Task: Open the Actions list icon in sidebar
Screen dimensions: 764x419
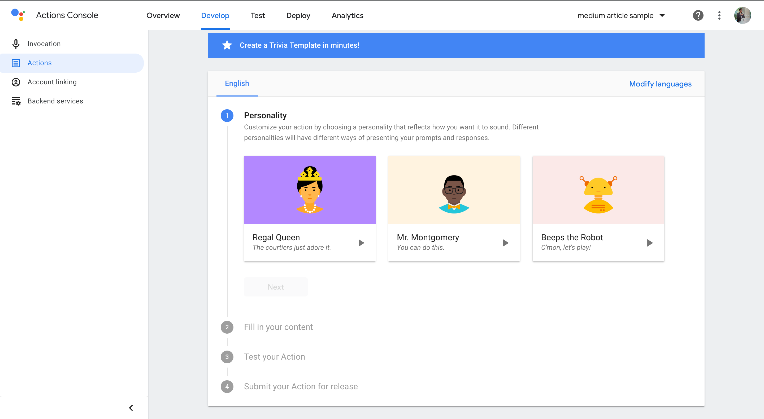Action: point(16,63)
